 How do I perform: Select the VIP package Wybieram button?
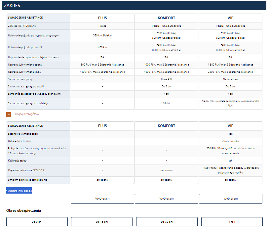pyautogui.click(x=230, y=199)
